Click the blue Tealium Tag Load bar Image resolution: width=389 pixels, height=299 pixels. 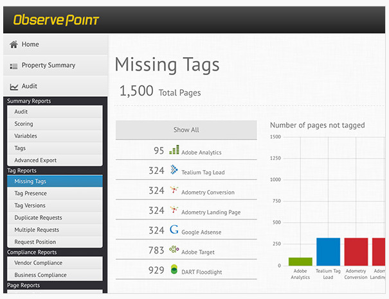pyautogui.click(x=328, y=252)
